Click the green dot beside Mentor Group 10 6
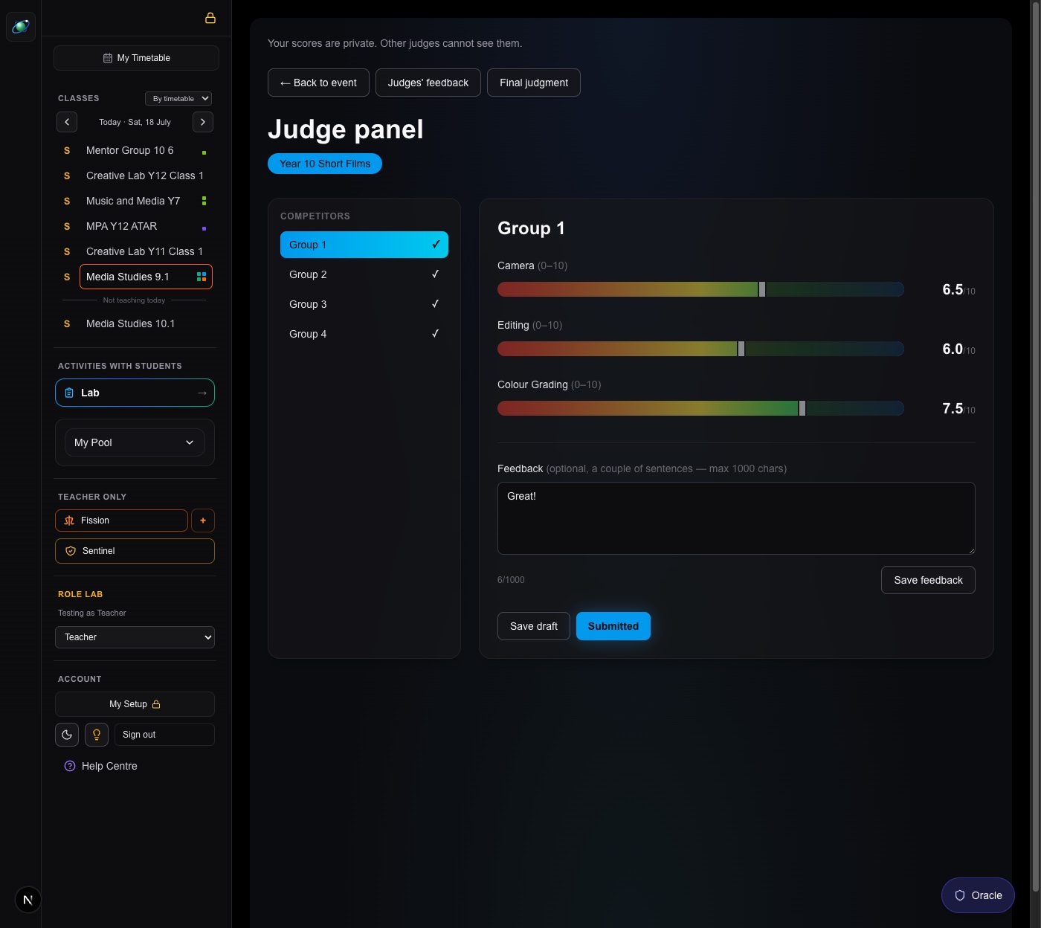The width and height of the screenshot is (1041, 928). coord(204,152)
